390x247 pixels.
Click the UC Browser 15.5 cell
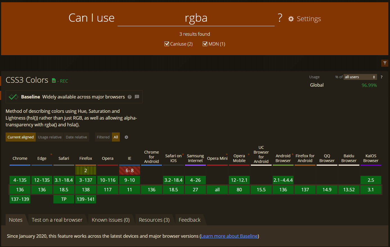pos(261,190)
